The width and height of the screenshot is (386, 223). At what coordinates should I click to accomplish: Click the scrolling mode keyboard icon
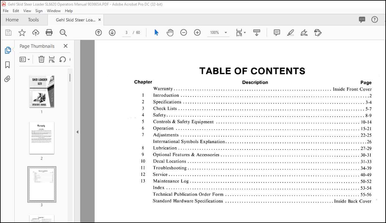pyautogui.click(x=257, y=33)
